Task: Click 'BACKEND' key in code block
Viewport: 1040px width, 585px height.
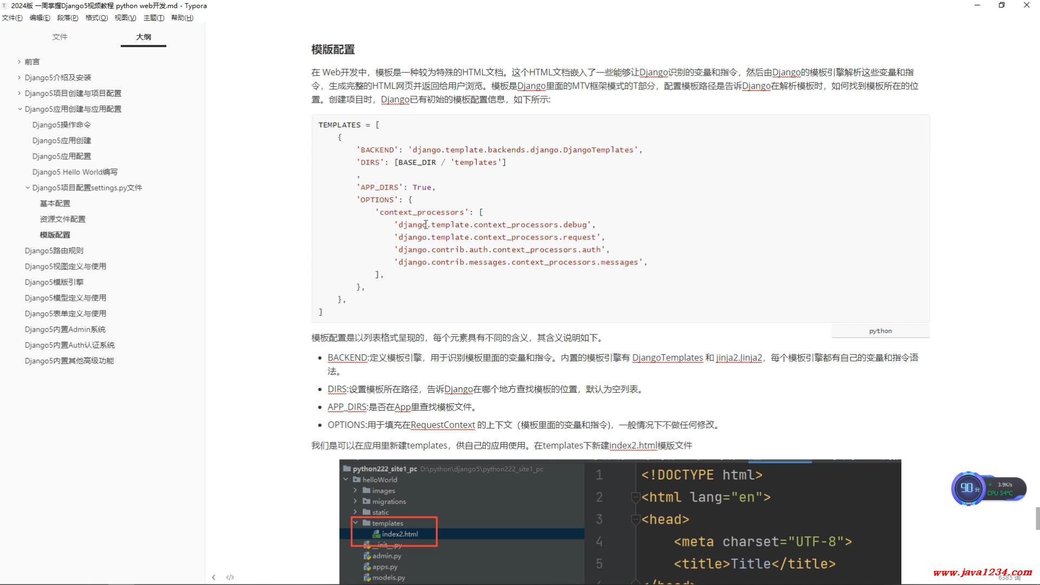Action: [378, 150]
